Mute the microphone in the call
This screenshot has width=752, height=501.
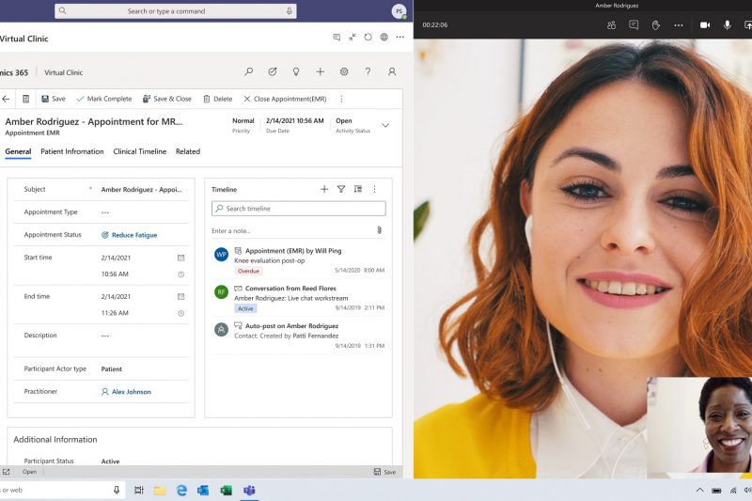point(728,25)
